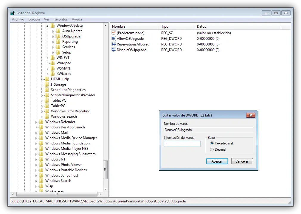Image resolution: width=301 pixels, height=214 pixels.
Task: Click the Wordpad folder icon
Action: pyautogui.click(x=52, y=63)
